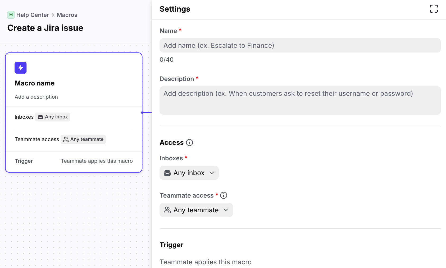Select the Any teammate chip on card
Image resolution: width=446 pixels, height=268 pixels.
click(x=83, y=139)
